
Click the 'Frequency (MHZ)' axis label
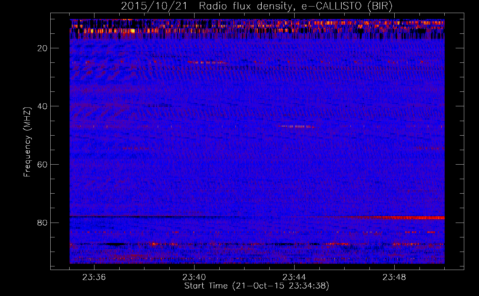pyautogui.click(x=27, y=142)
